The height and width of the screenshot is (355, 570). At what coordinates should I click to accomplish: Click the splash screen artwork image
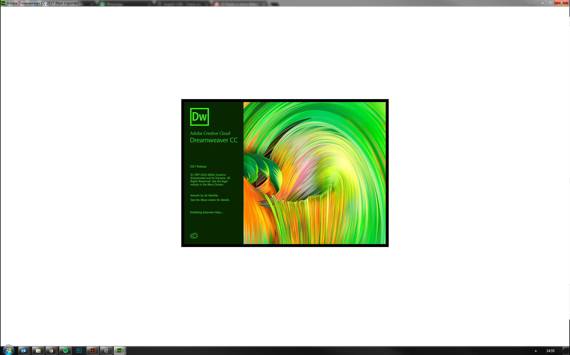pos(316,173)
